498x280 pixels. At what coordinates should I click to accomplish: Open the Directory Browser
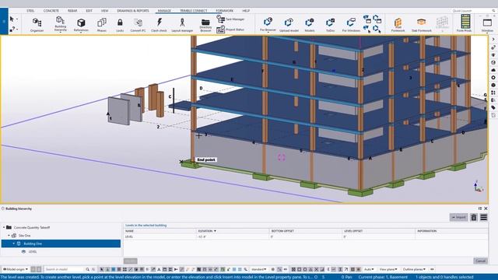(205, 25)
